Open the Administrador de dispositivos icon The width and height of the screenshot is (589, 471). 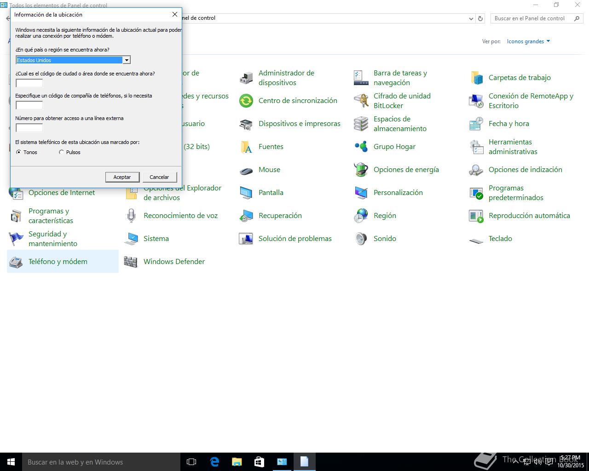tap(246, 78)
